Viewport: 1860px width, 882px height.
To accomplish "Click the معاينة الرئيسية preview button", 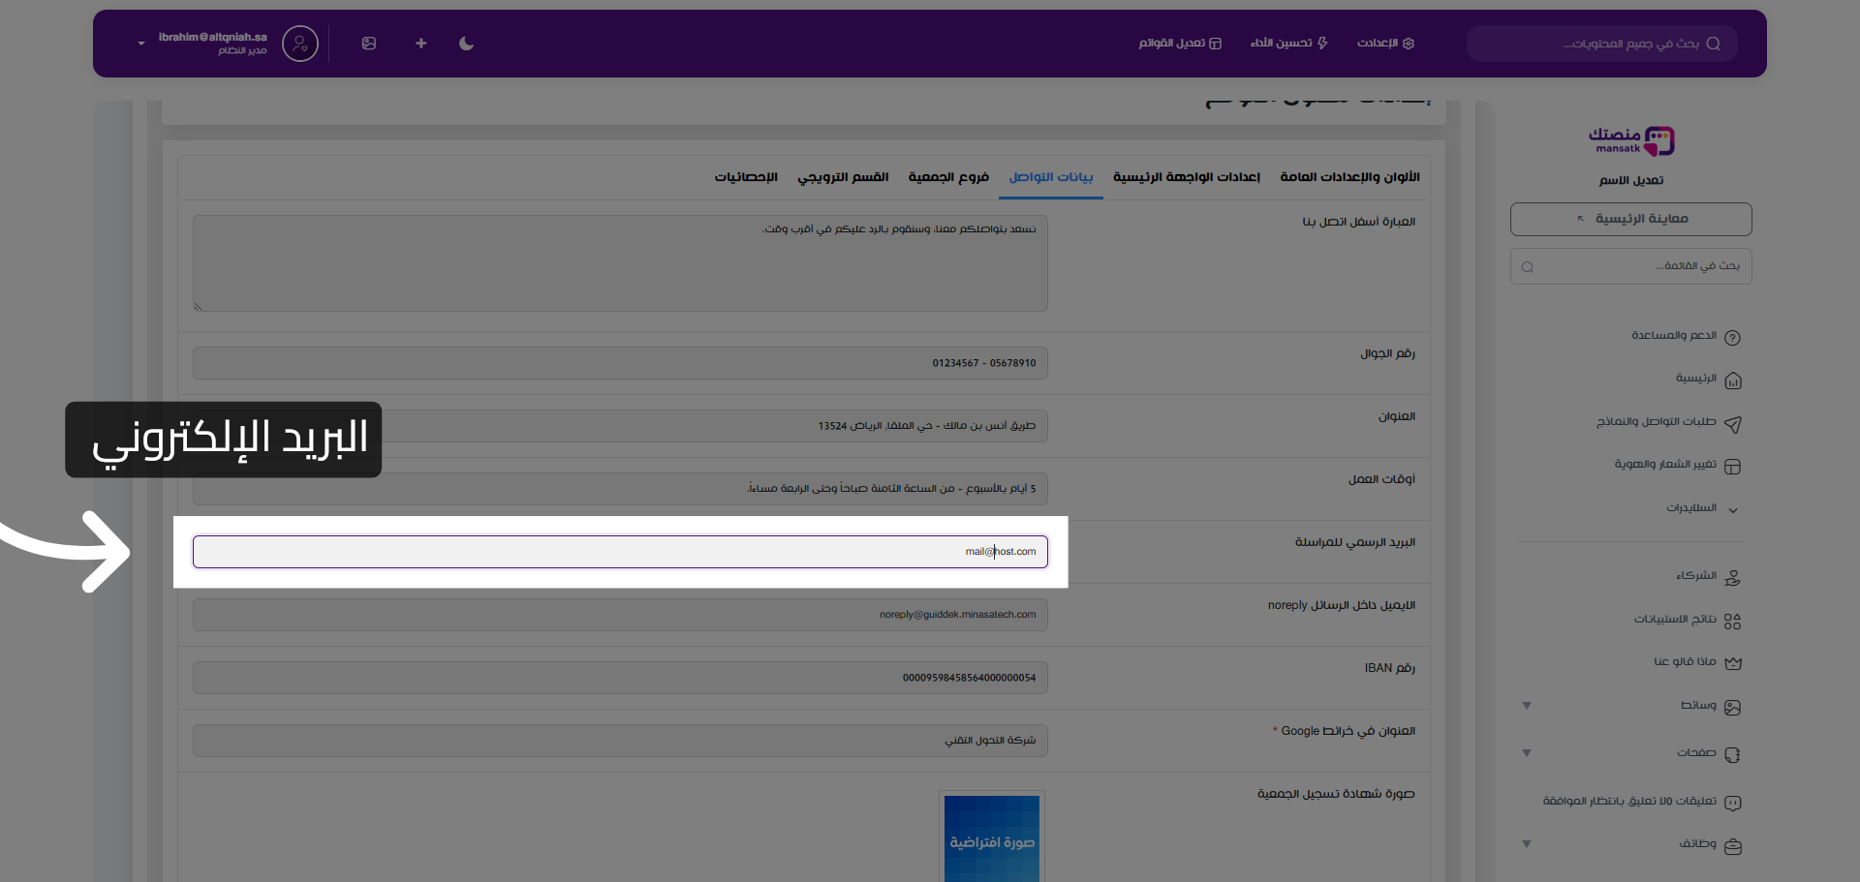I will [x=1630, y=219].
